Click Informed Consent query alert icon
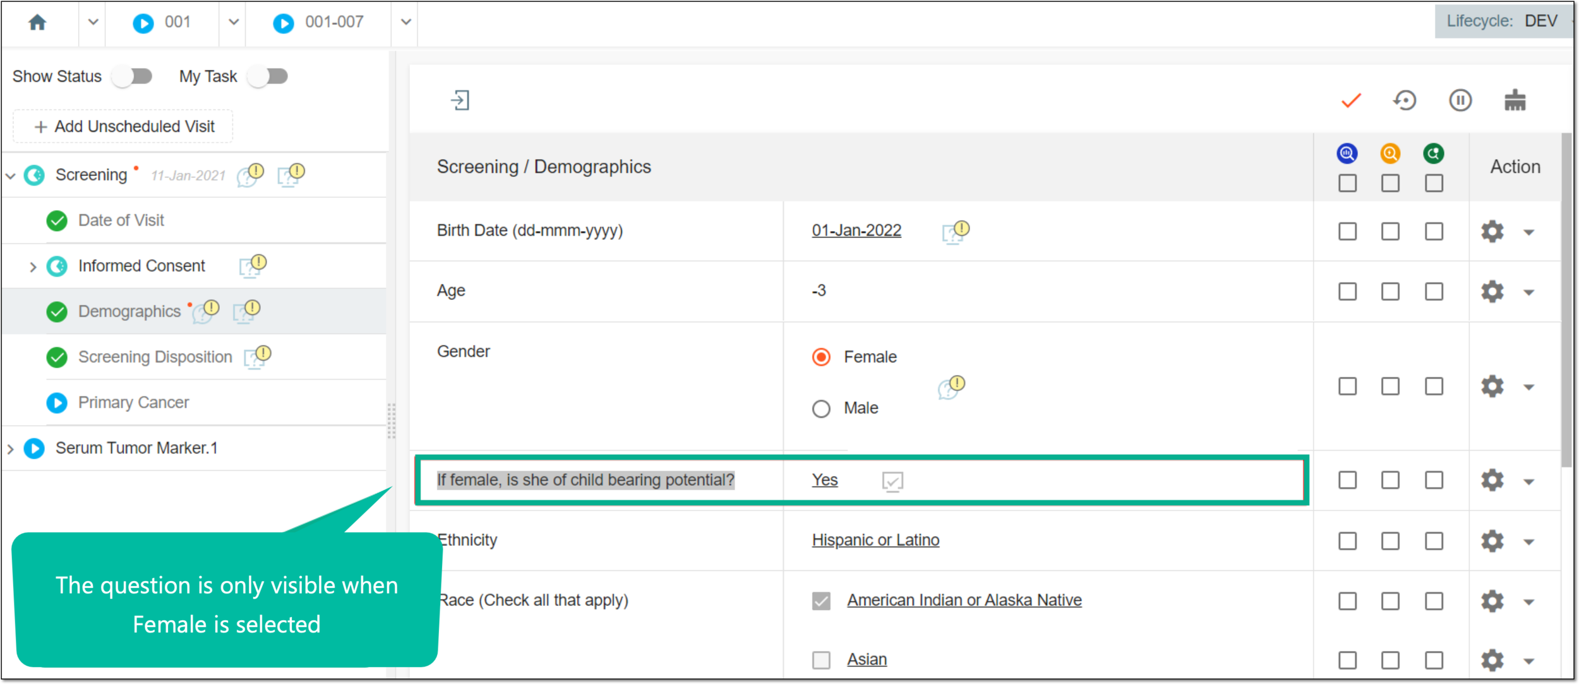 pos(253,266)
